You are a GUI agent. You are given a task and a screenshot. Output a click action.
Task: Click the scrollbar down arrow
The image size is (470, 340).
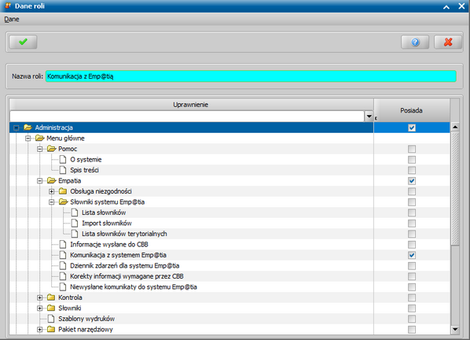[455, 330]
